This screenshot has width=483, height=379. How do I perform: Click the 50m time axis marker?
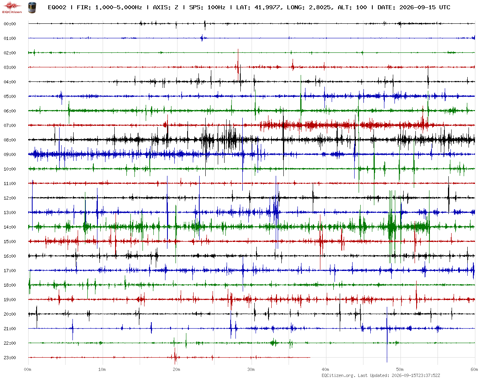pyautogui.click(x=400, y=369)
